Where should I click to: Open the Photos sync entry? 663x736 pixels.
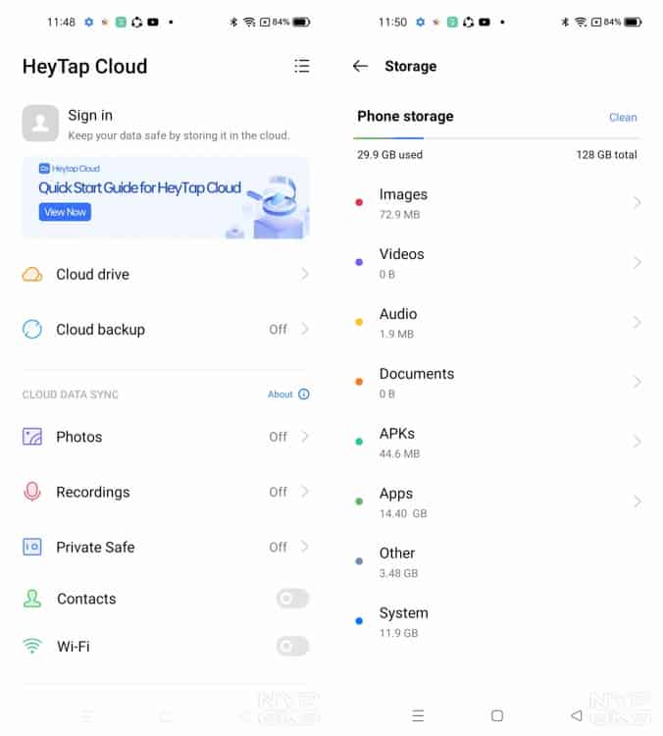tap(166, 437)
